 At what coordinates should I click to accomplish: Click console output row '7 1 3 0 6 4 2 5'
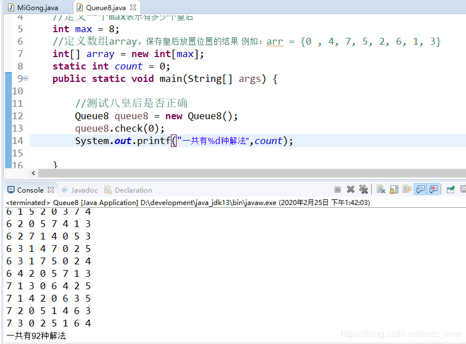click(x=49, y=286)
